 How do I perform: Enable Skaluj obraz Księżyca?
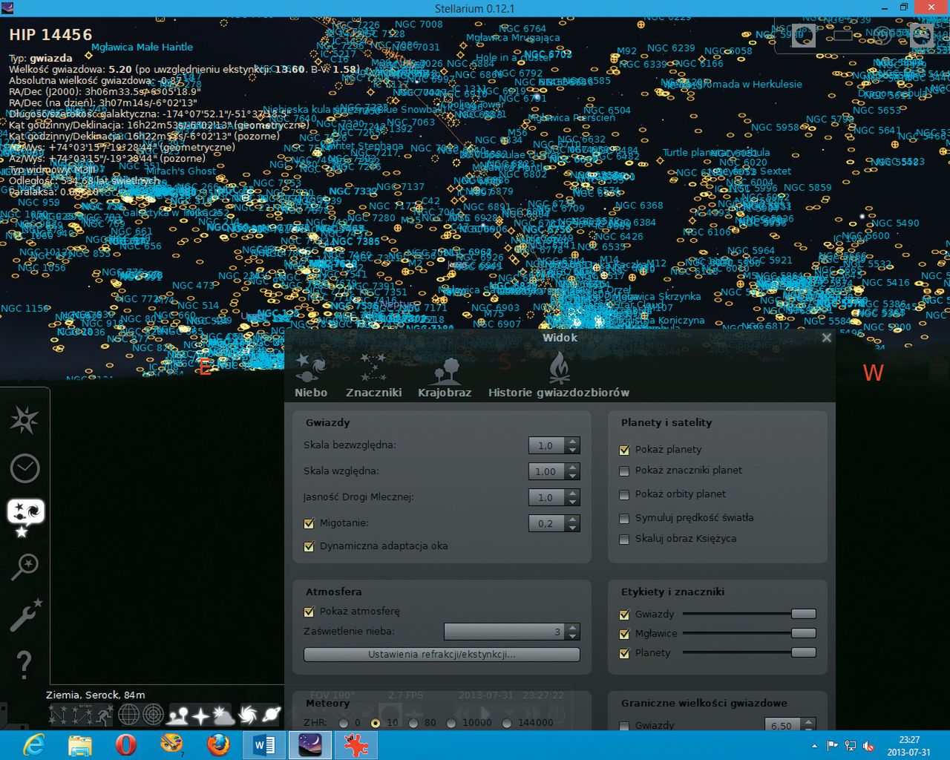(624, 539)
